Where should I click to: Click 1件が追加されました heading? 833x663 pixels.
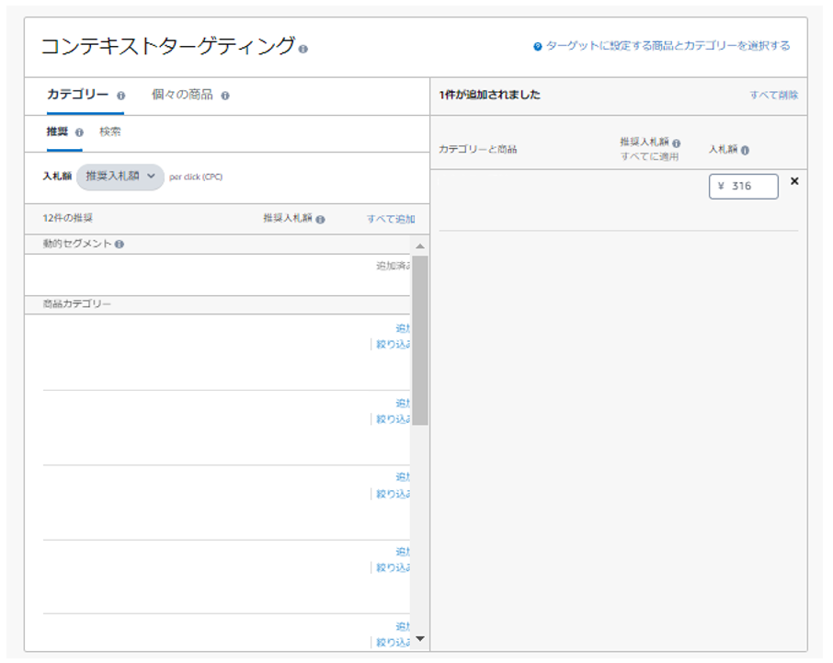tap(489, 95)
